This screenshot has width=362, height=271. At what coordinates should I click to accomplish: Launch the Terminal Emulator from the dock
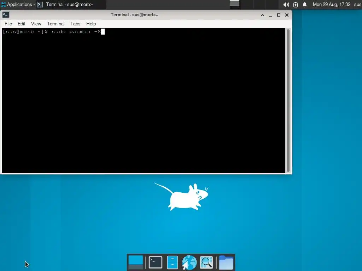156,262
